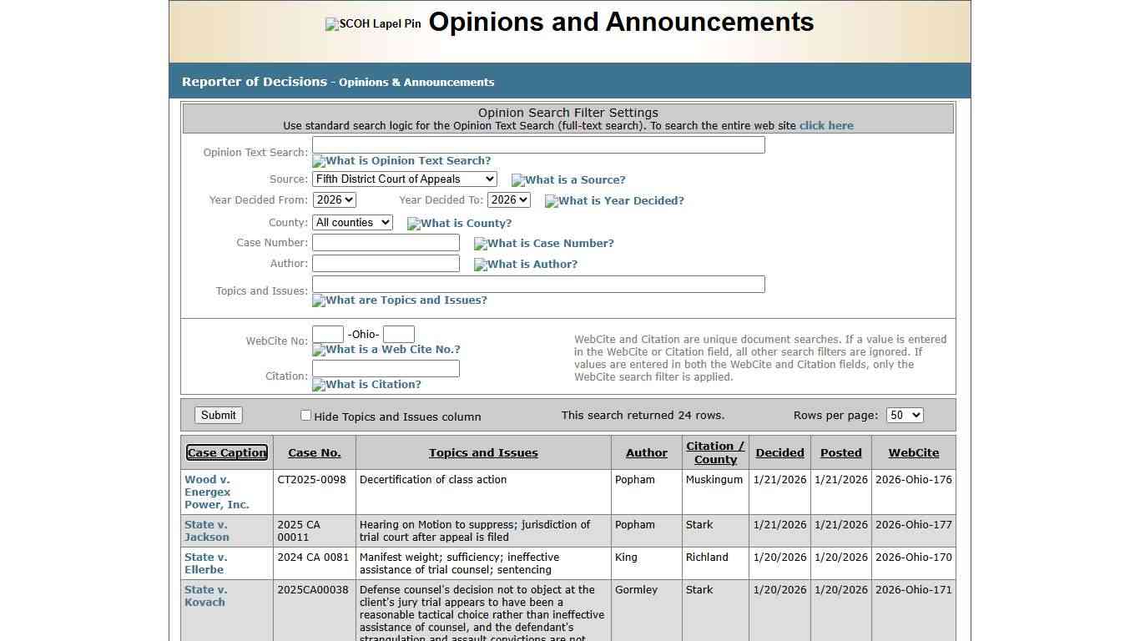Click the SCOH Lapel Pin image in the header

372,23
